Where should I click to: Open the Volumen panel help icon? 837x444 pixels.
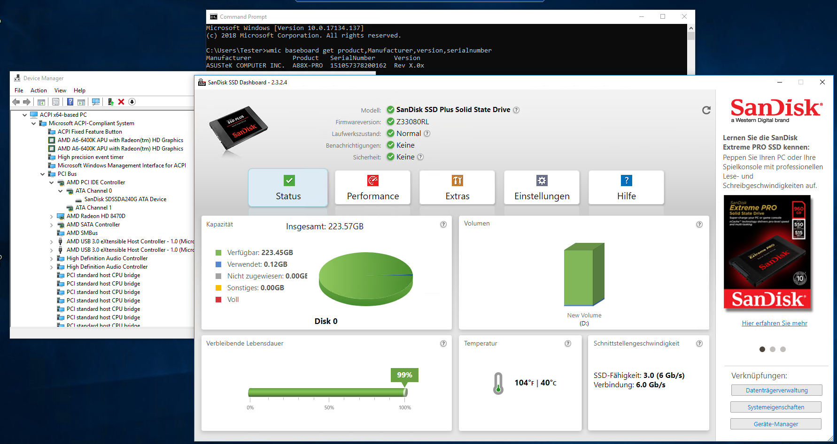[x=699, y=225]
